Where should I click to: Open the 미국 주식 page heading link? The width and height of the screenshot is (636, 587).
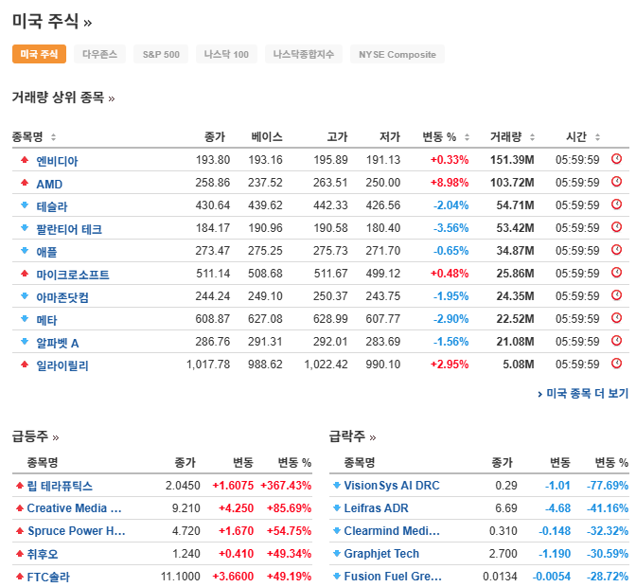click(x=52, y=21)
